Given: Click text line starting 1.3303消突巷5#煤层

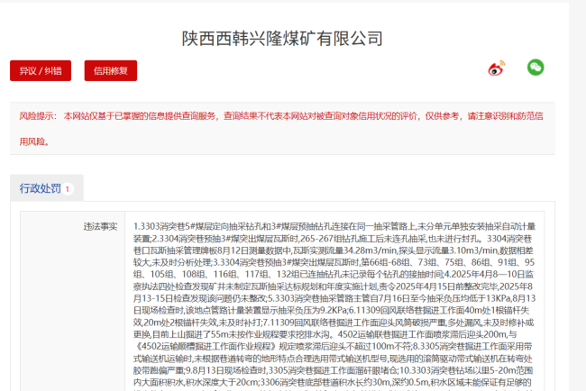Looking at the screenshot, I should click(x=334, y=226).
